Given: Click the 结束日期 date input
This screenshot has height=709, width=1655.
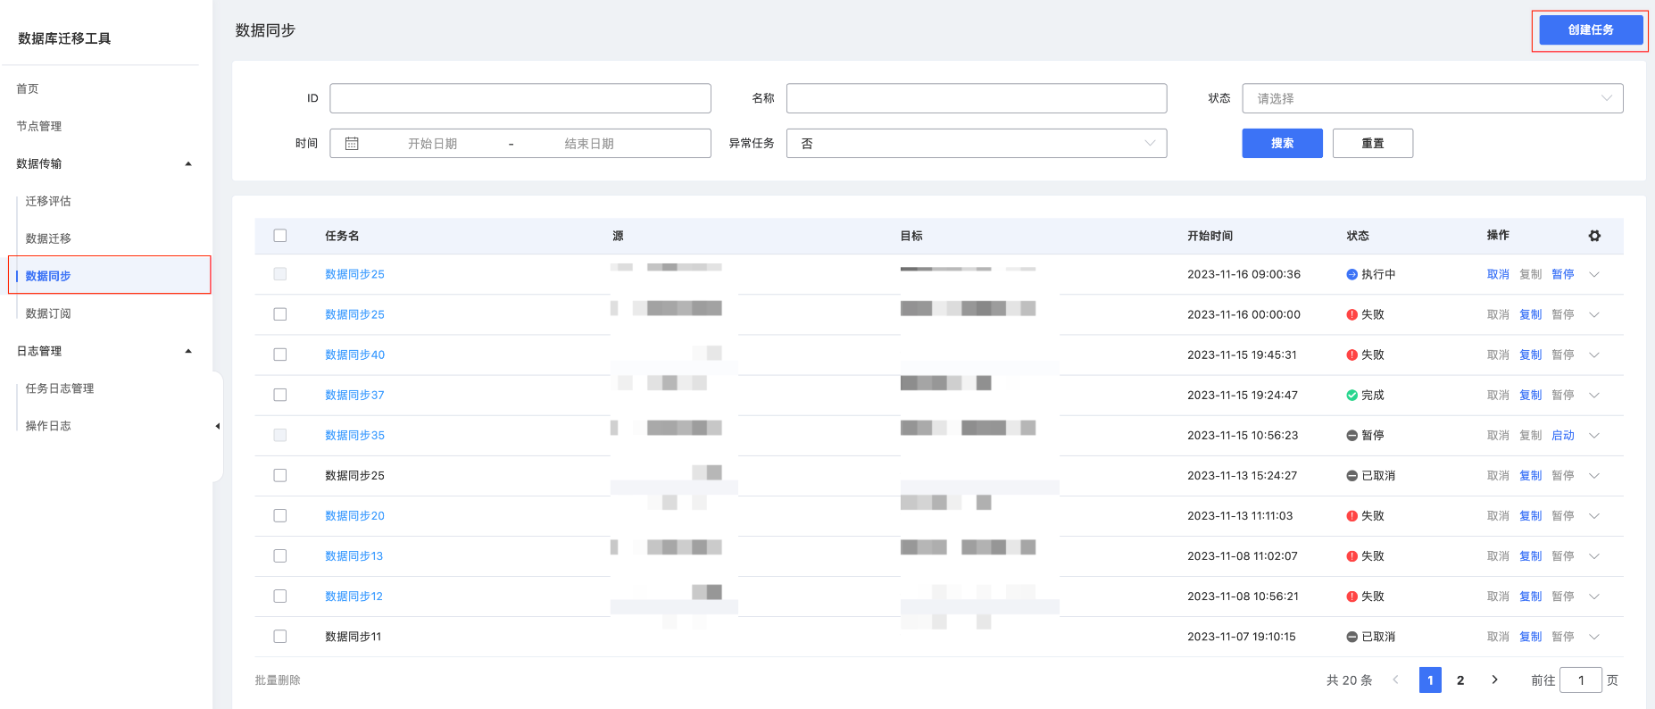Looking at the screenshot, I should [x=589, y=144].
